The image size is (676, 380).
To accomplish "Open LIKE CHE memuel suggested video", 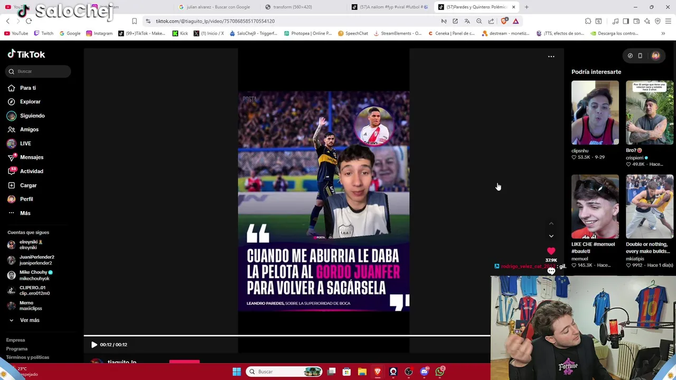I will [x=595, y=207].
